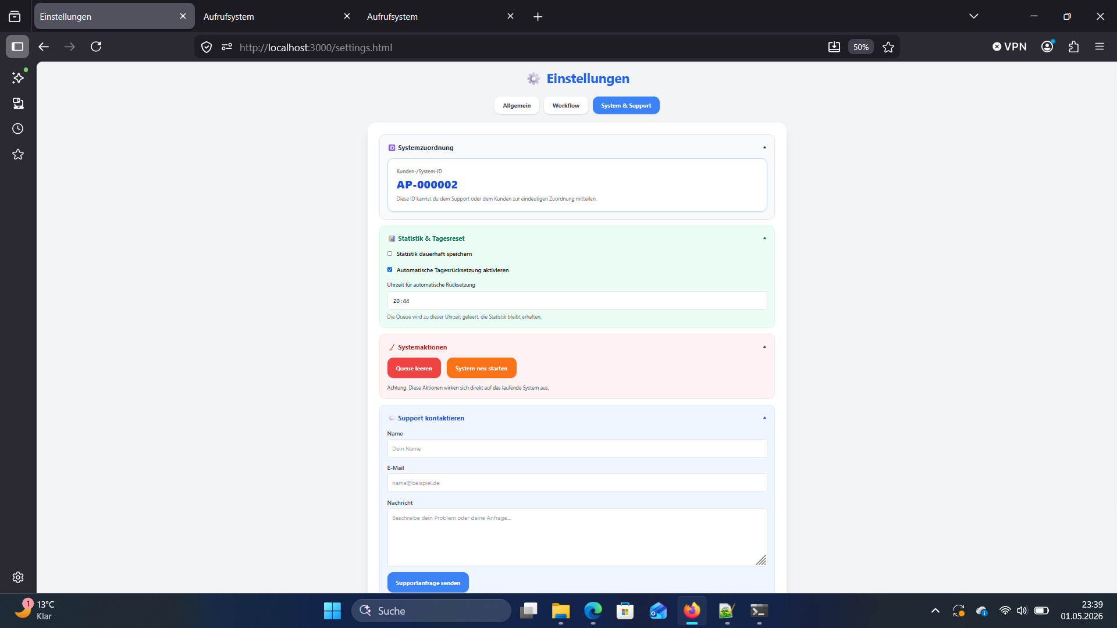Open the extensions puzzle icon
Screen dimensions: 1117x628
click(x=1073, y=47)
